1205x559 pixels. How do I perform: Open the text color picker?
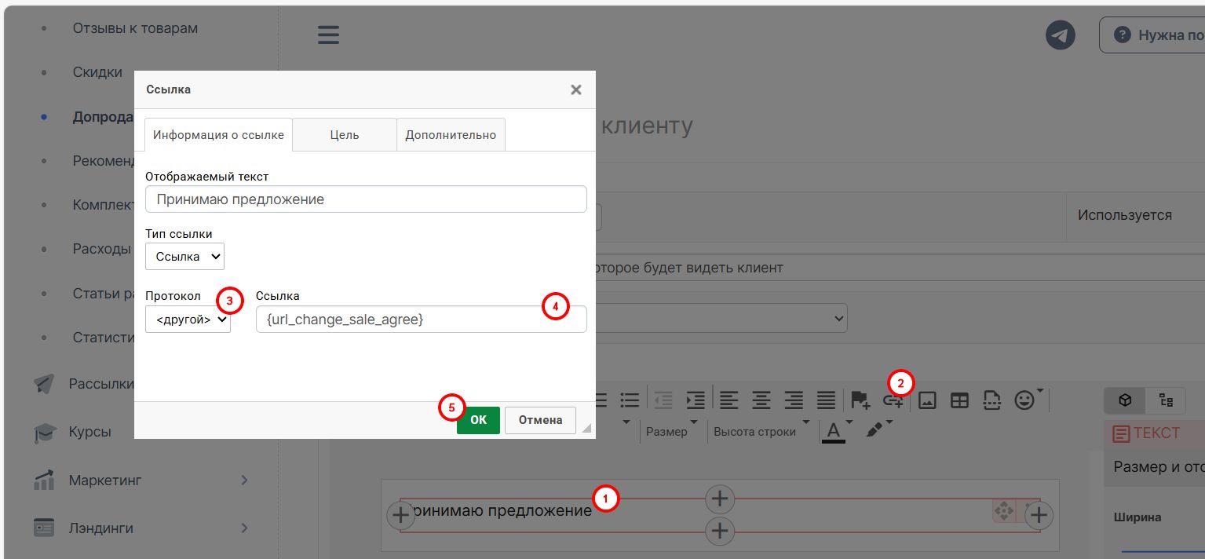834,430
